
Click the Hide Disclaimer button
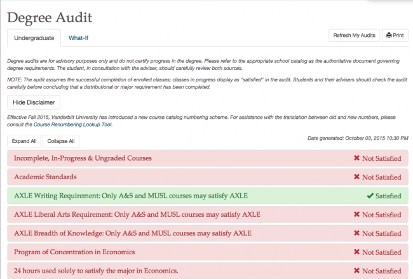(33, 102)
